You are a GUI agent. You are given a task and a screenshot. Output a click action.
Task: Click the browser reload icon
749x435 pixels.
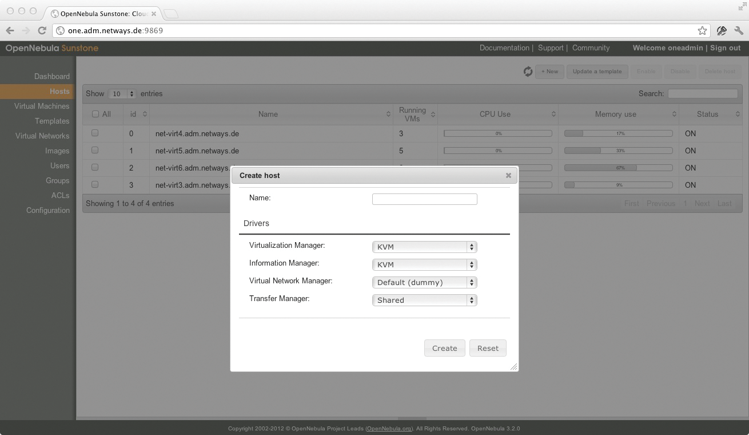[x=41, y=30]
